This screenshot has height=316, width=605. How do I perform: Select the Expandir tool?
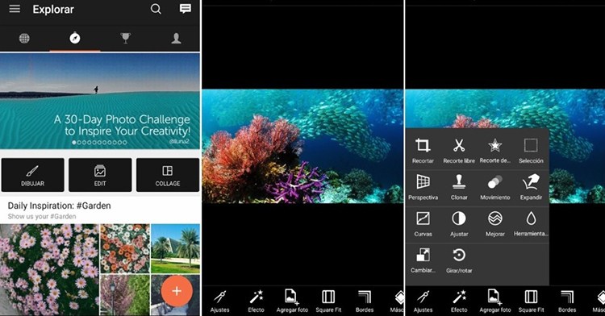pos(531,187)
